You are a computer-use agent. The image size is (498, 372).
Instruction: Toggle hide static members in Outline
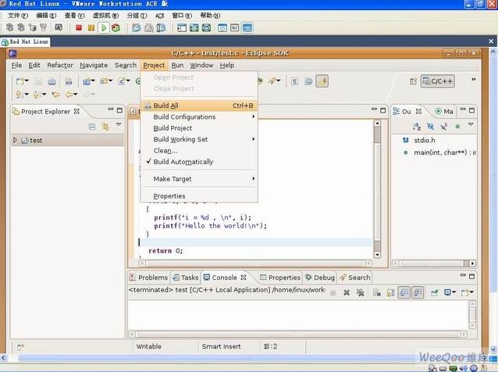pos(444,127)
